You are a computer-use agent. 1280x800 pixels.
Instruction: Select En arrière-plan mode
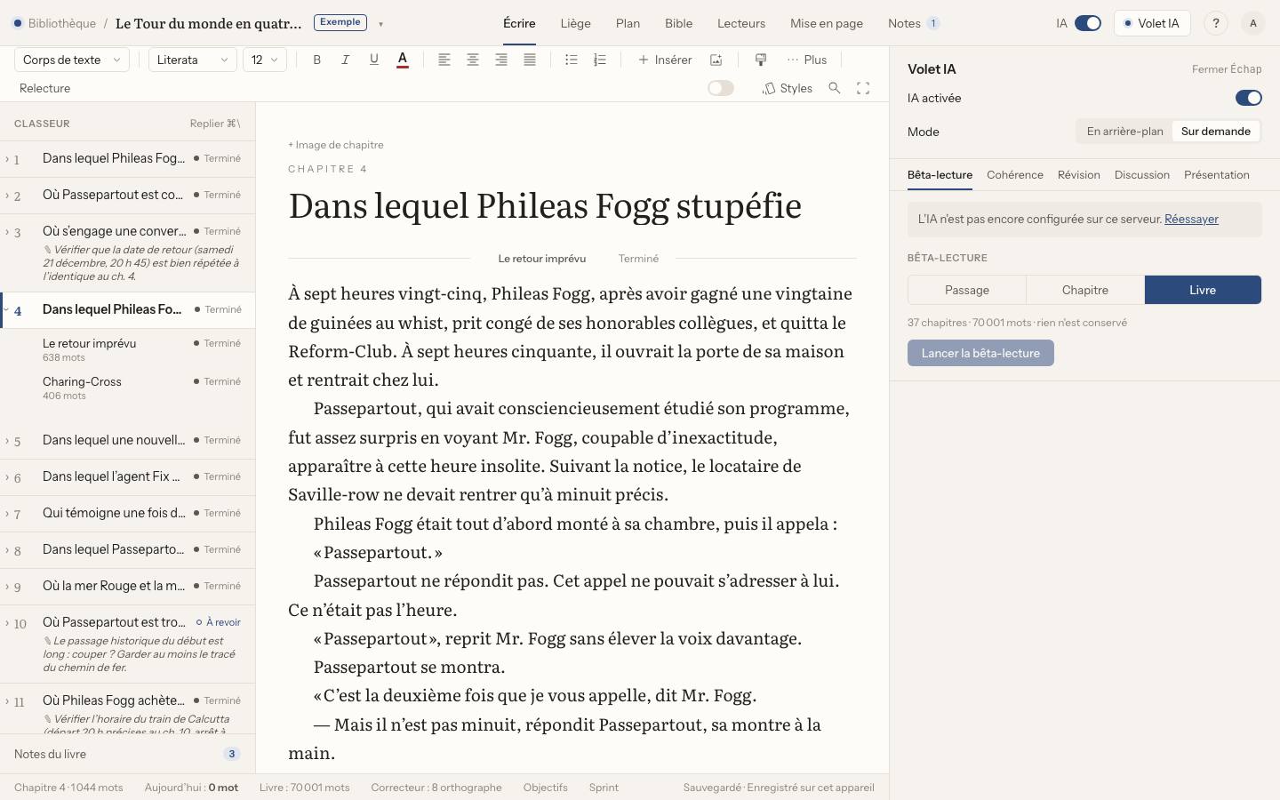[x=1124, y=131]
